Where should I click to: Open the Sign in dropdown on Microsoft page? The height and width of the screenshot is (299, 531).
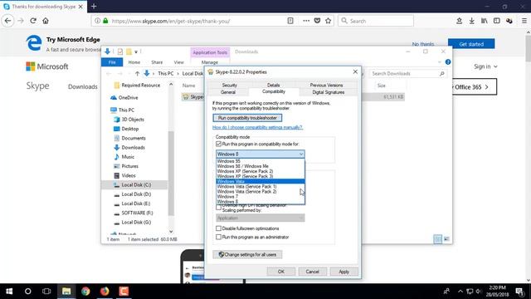[x=485, y=66]
